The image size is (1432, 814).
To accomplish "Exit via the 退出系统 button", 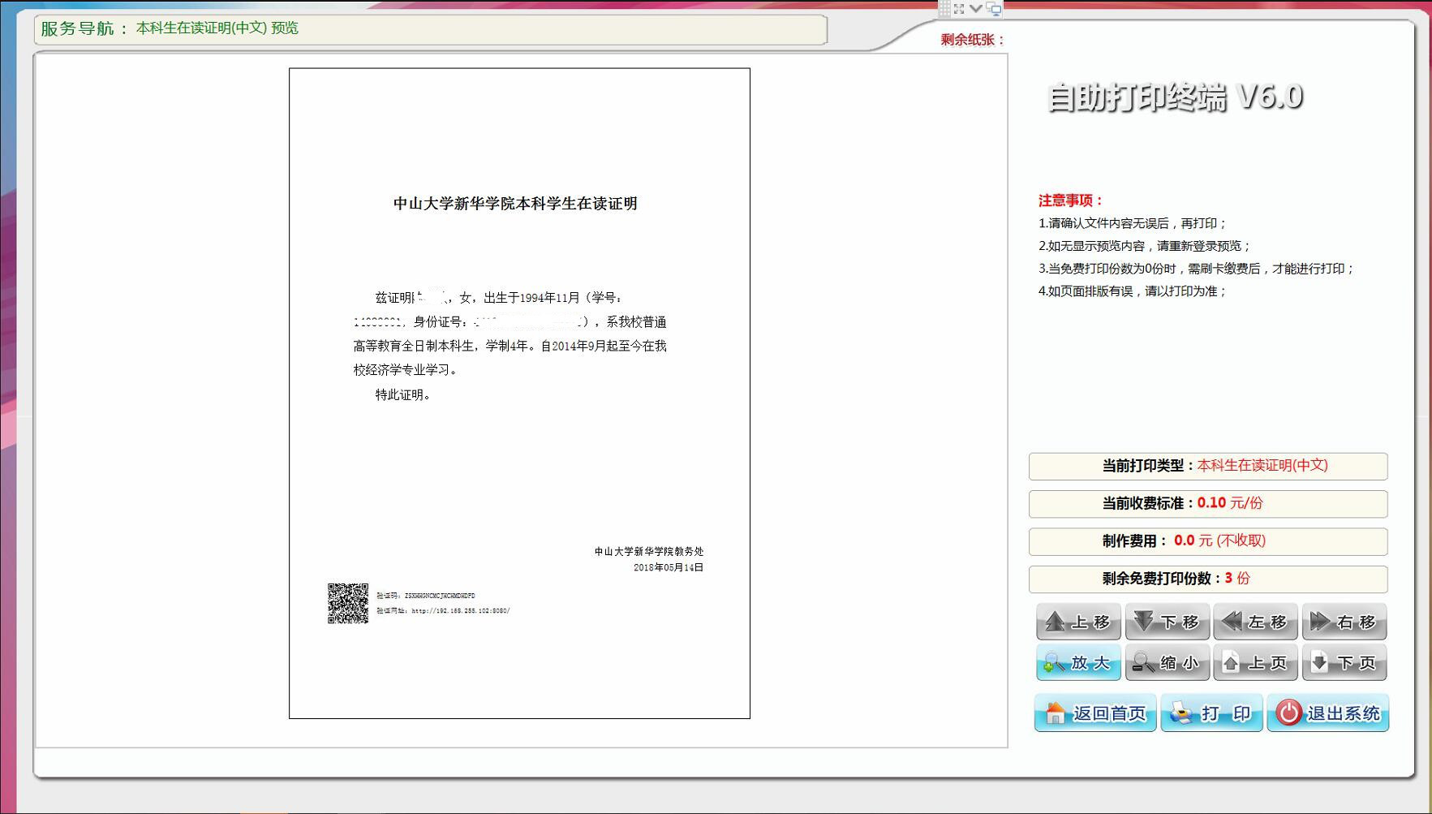I will (1328, 713).
